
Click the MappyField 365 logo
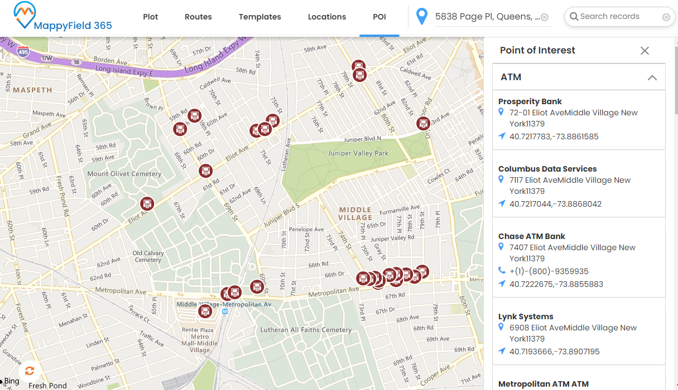click(x=63, y=17)
